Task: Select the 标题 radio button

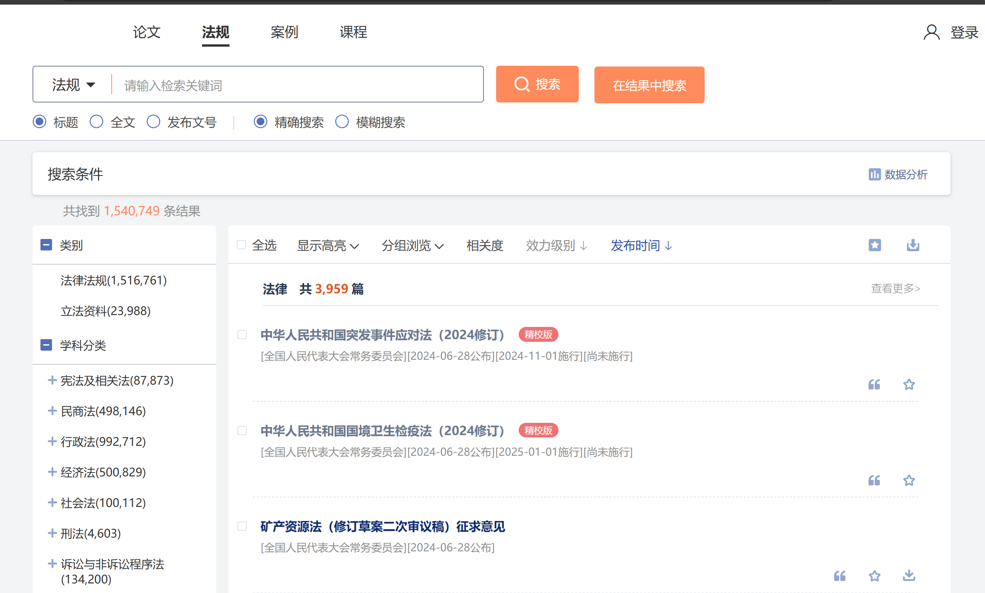Action: click(x=39, y=122)
